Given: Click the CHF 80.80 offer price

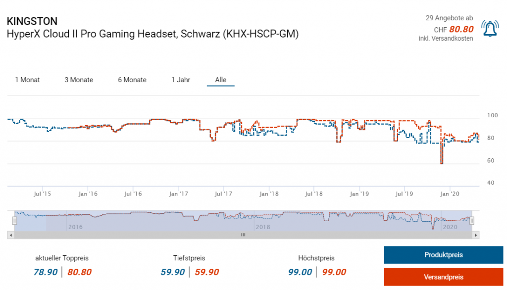Looking at the screenshot, I should coord(461,29).
